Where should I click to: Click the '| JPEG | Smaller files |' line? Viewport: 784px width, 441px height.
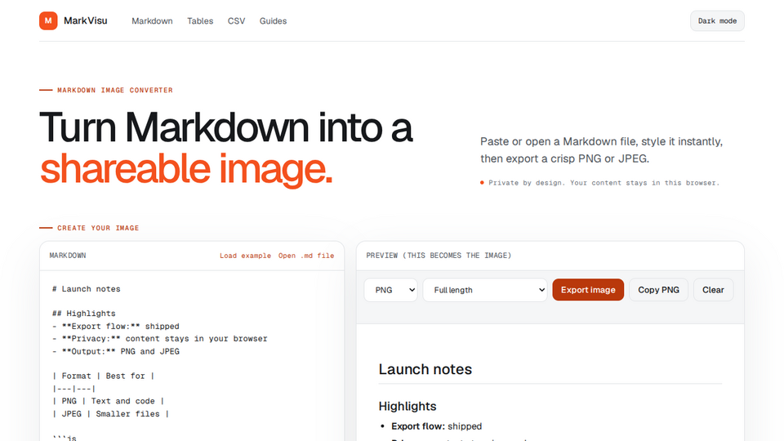[111, 414]
